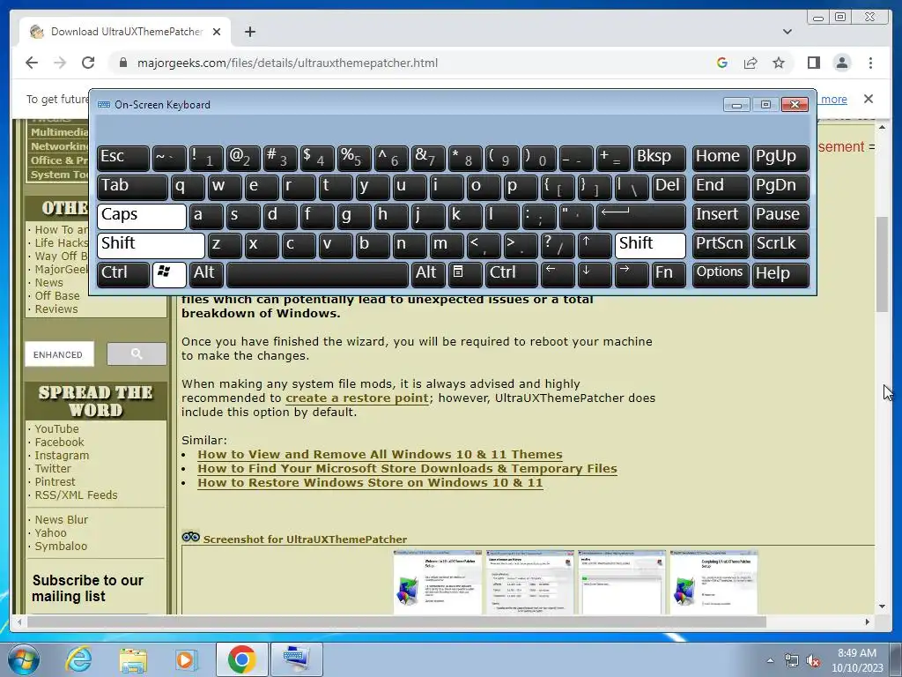Close the Download UltraUXThemePatcher tab
The image size is (902, 677).
(217, 32)
